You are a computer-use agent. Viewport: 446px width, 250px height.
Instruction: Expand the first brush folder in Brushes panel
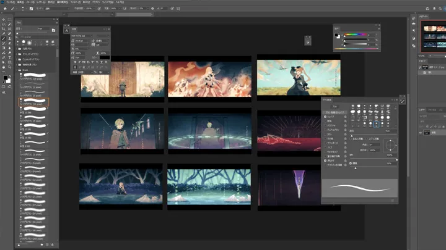click(x=17, y=49)
